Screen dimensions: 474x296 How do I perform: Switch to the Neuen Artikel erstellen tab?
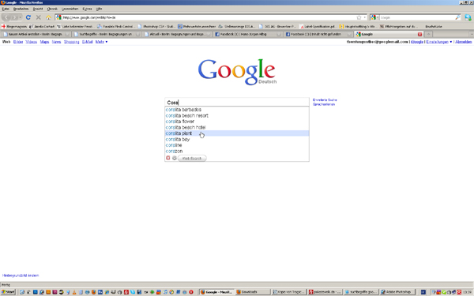click(36, 34)
